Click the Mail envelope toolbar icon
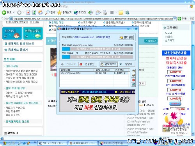This screenshot has width=195, height=146. pyautogui.click(x=98, y=12)
